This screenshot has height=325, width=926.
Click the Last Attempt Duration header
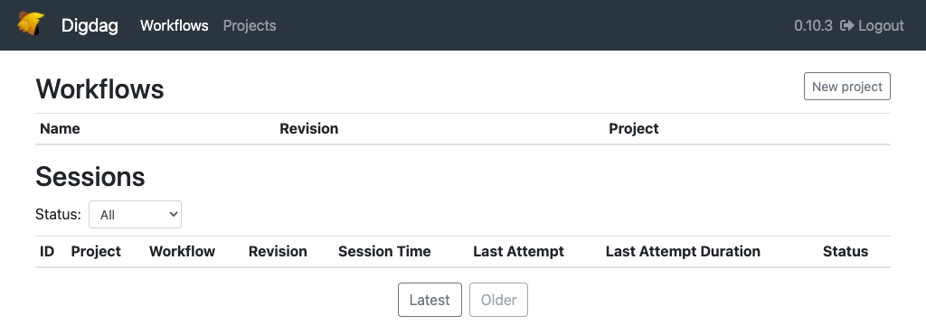tap(683, 251)
